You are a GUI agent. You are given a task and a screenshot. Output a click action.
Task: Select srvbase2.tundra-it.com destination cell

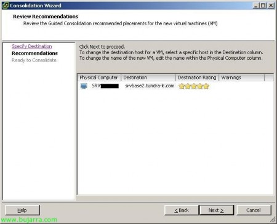(x=150, y=86)
